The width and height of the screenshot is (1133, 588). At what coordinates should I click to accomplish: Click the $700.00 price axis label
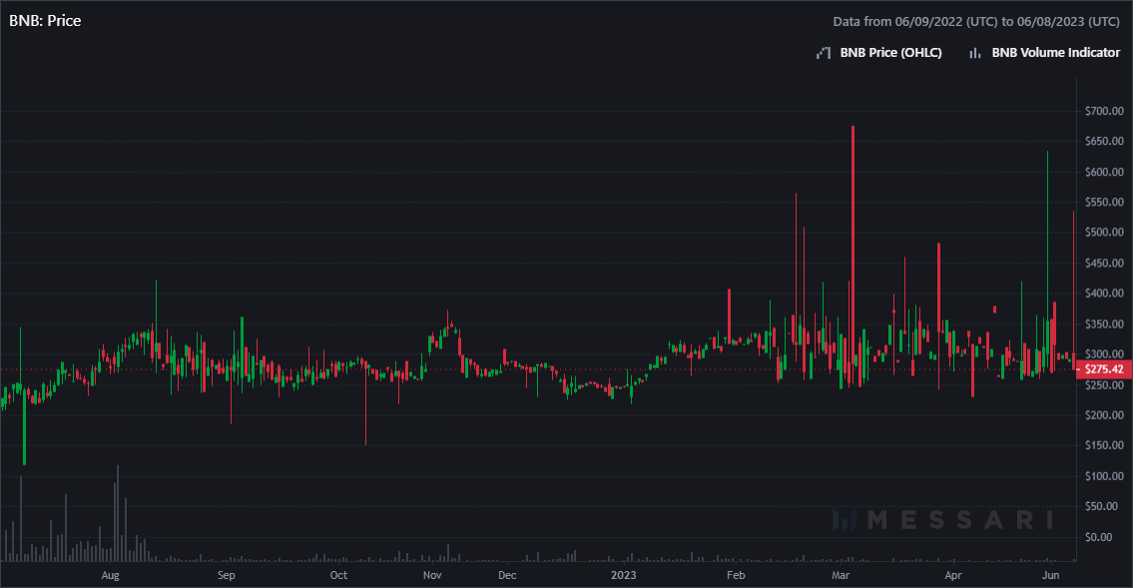tap(1104, 111)
